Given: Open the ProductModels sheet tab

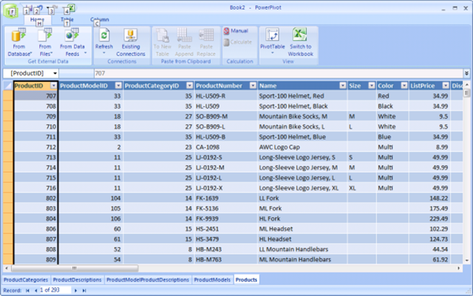Looking at the screenshot, I should [212, 280].
